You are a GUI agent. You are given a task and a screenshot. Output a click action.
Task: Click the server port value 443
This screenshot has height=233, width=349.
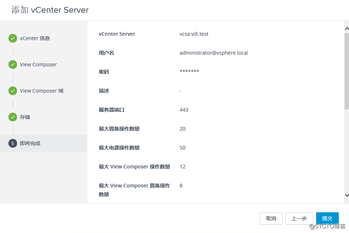point(184,110)
